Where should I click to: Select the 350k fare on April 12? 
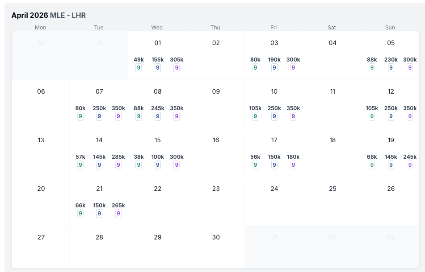(410, 108)
